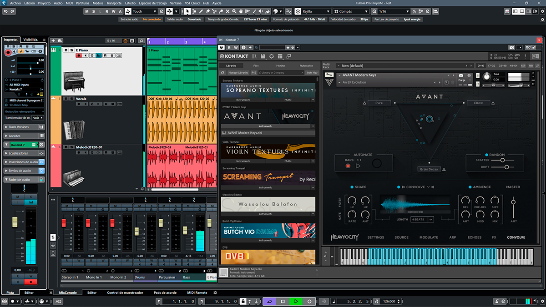Open the MODULATE page in AVANT
Image resolution: width=546 pixels, height=307 pixels.
point(429,237)
